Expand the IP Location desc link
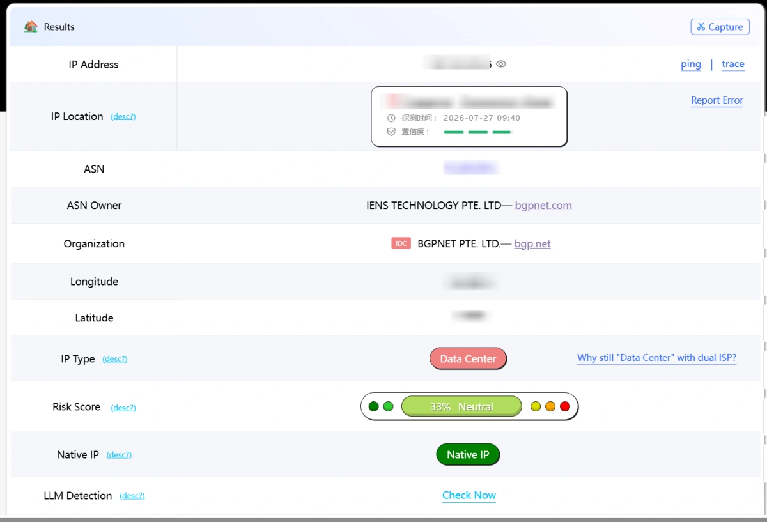 [x=123, y=117]
